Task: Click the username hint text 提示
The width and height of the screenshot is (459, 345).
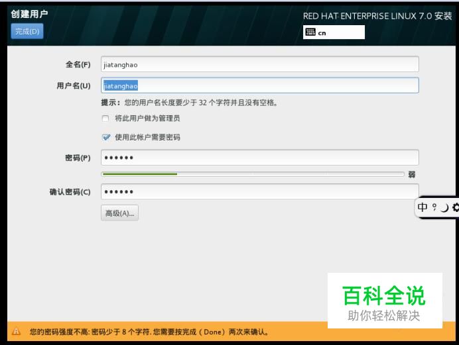Action: tap(190, 103)
